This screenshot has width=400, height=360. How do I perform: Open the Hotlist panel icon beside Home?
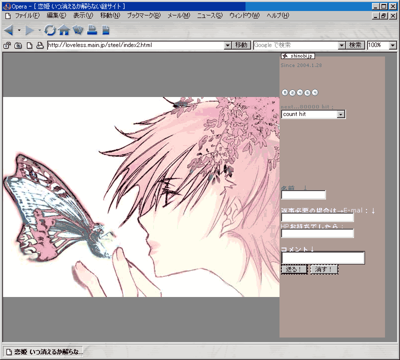78,30
